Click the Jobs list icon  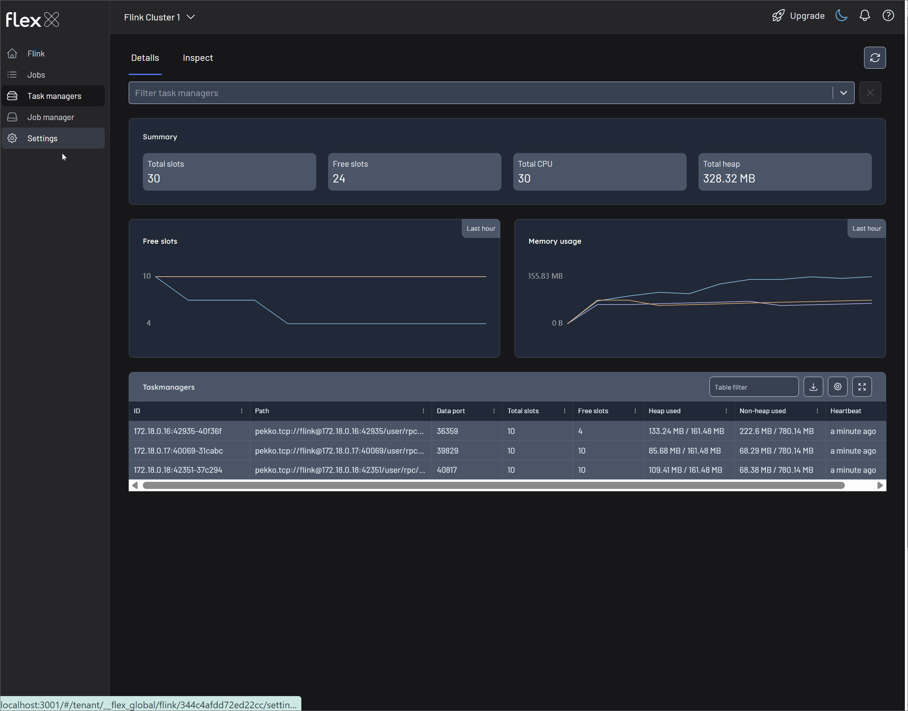pos(12,75)
